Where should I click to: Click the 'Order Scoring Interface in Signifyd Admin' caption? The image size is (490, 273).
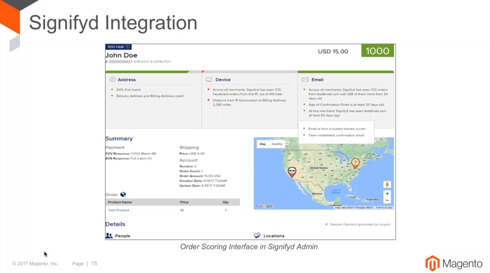pos(249,247)
